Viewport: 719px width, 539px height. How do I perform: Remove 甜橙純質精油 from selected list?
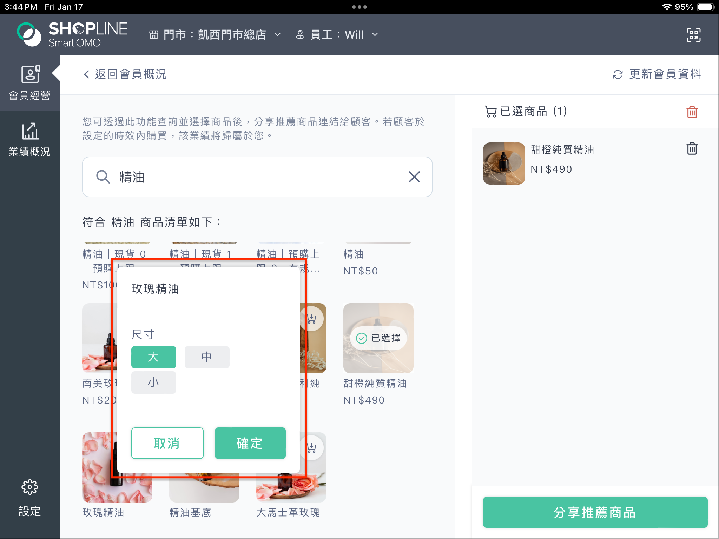[x=692, y=148]
